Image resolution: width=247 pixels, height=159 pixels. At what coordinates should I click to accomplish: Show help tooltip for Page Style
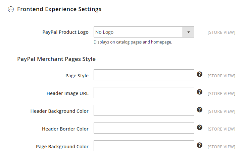200,74
